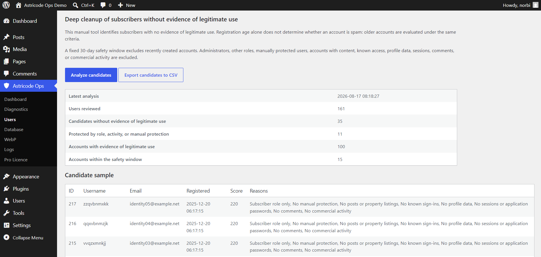Click ID 217 in candidate table

72,204
